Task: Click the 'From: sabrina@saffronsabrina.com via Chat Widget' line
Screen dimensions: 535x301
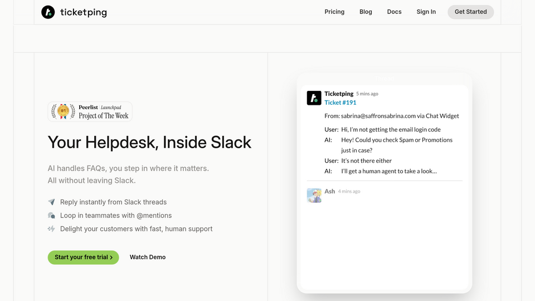Action: click(392, 116)
